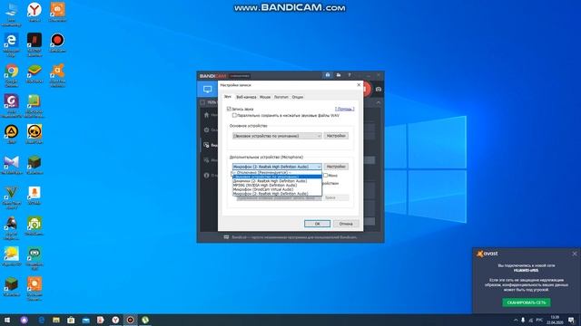Toggle the Mono checkbox beside microphone list

tap(325, 176)
